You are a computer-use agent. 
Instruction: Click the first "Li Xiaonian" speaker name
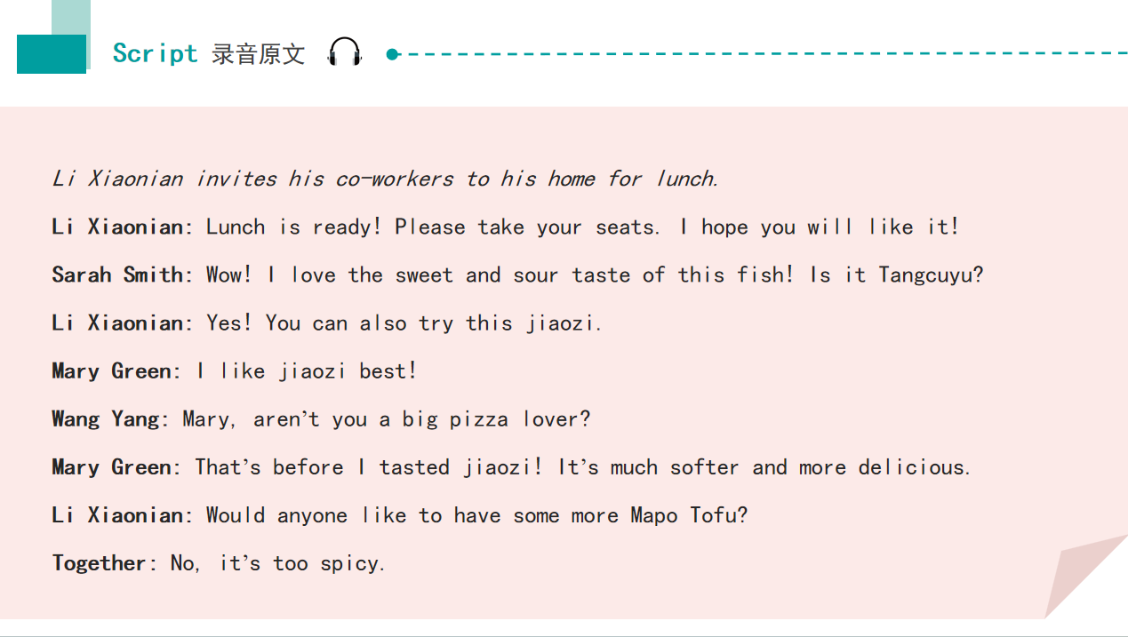point(117,227)
